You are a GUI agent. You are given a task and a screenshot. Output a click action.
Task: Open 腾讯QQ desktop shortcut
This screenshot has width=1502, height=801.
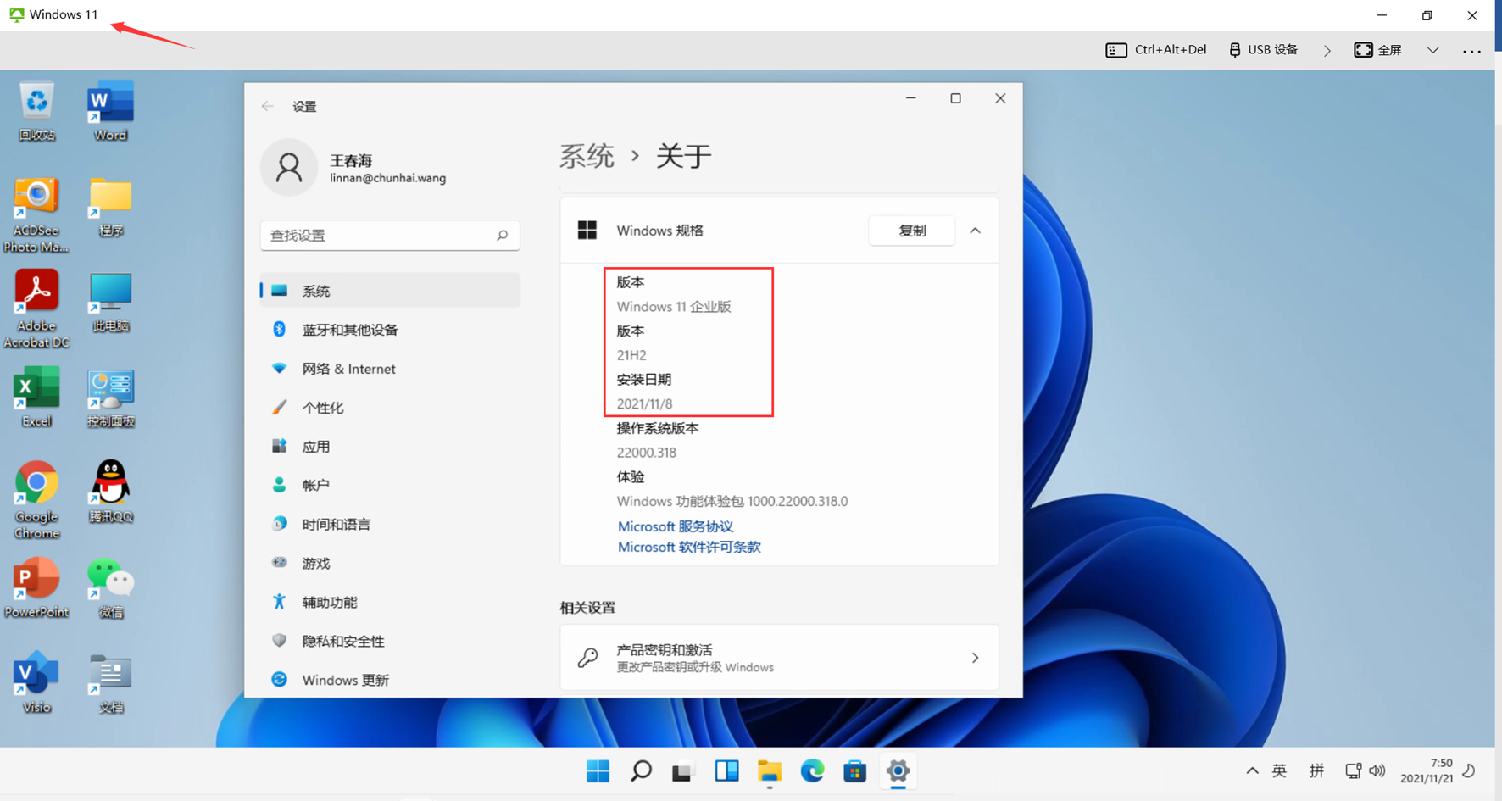[x=110, y=492]
